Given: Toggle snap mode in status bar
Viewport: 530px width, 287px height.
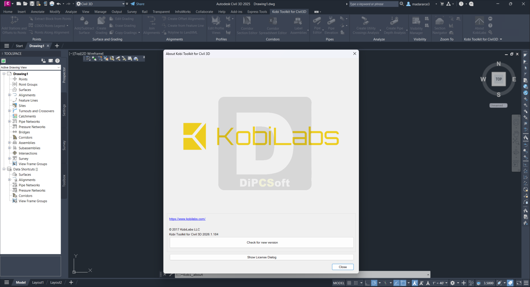Looking at the screenshot, I should tap(356, 283).
